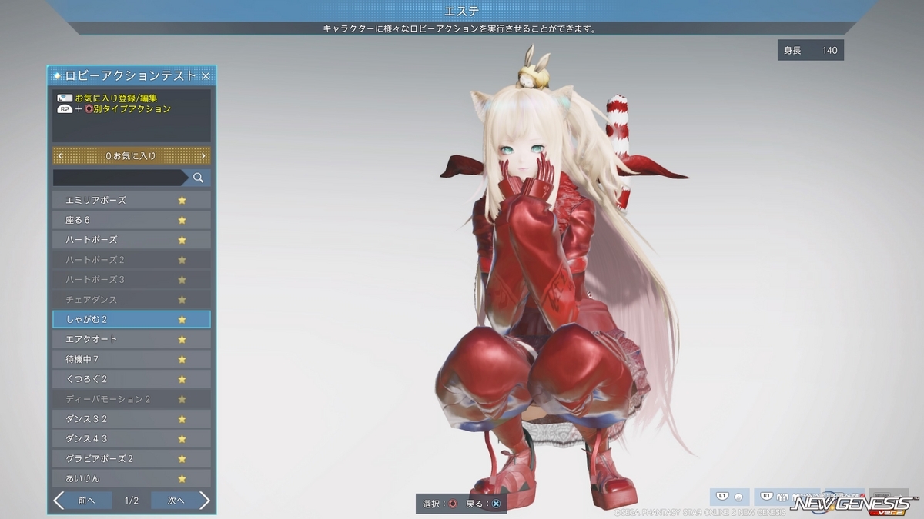Select エミリアポーズ action
924x519 pixels.
coord(132,200)
